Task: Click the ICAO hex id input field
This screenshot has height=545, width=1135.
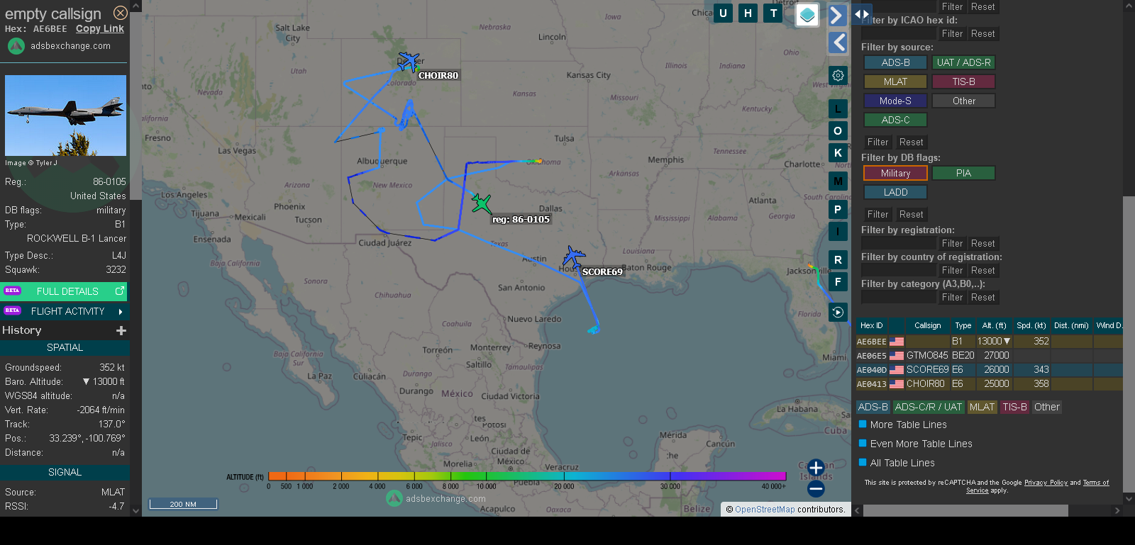Action: tap(899, 33)
